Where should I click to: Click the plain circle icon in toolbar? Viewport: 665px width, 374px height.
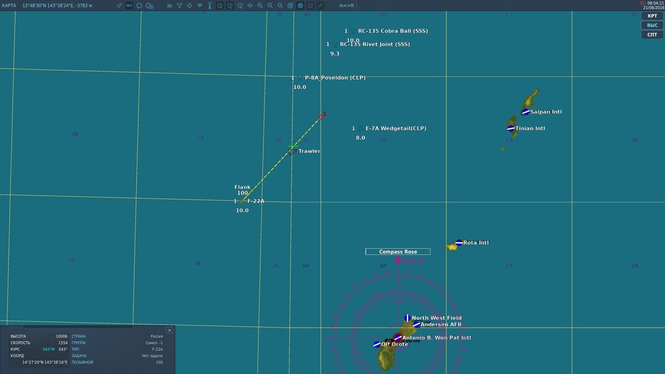click(x=139, y=5)
